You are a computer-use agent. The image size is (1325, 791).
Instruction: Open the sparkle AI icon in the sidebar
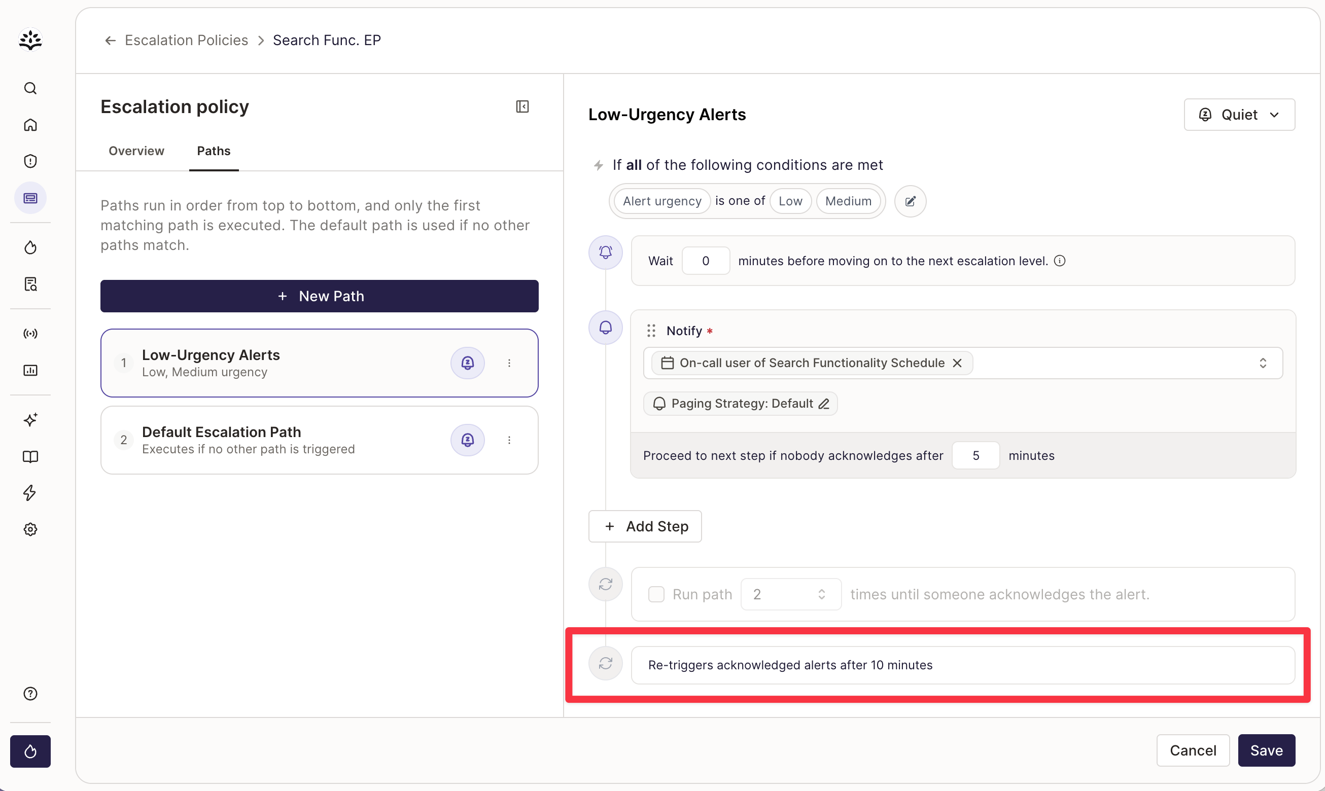click(30, 420)
